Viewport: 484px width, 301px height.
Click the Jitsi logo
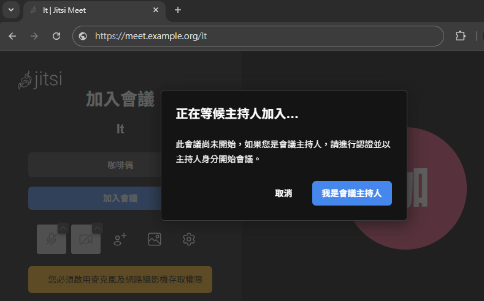point(40,80)
